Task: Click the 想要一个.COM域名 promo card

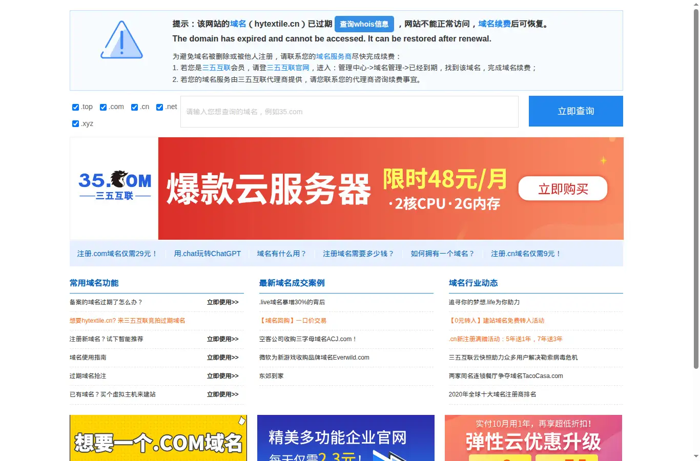Action: tap(158, 438)
